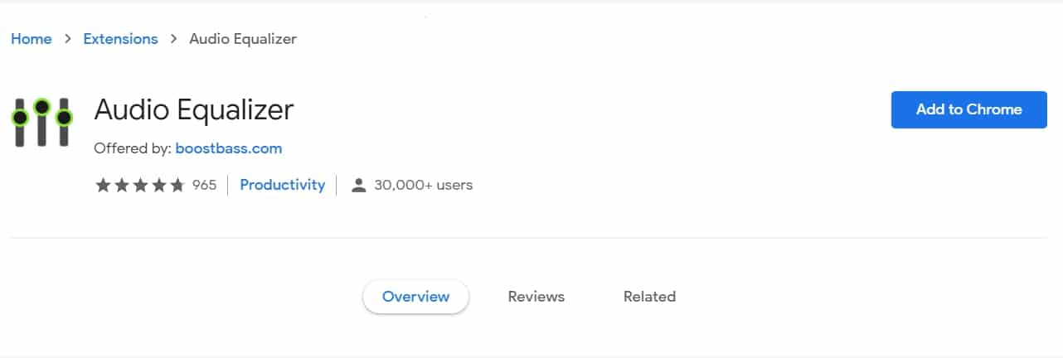
Task: Click the person icon beside user count
Action: (358, 185)
